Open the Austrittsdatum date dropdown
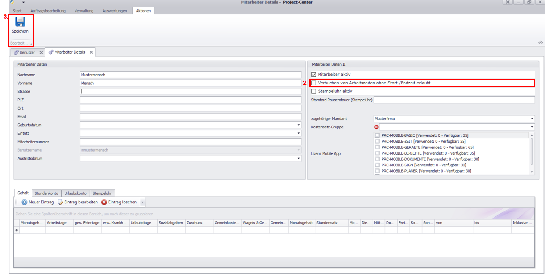The width and height of the screenshot is (545, 274). click(x=299, y=159)
